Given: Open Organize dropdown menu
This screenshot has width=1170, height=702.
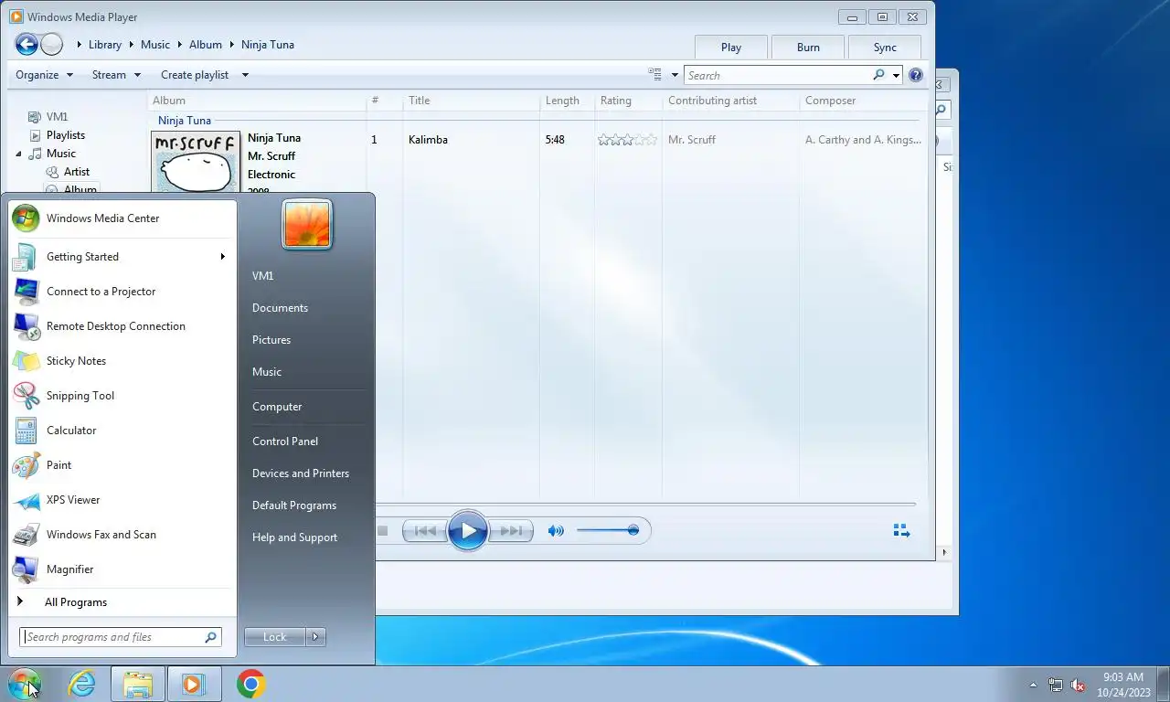Looking at the screenshot, I should click(x=44, y=75).
